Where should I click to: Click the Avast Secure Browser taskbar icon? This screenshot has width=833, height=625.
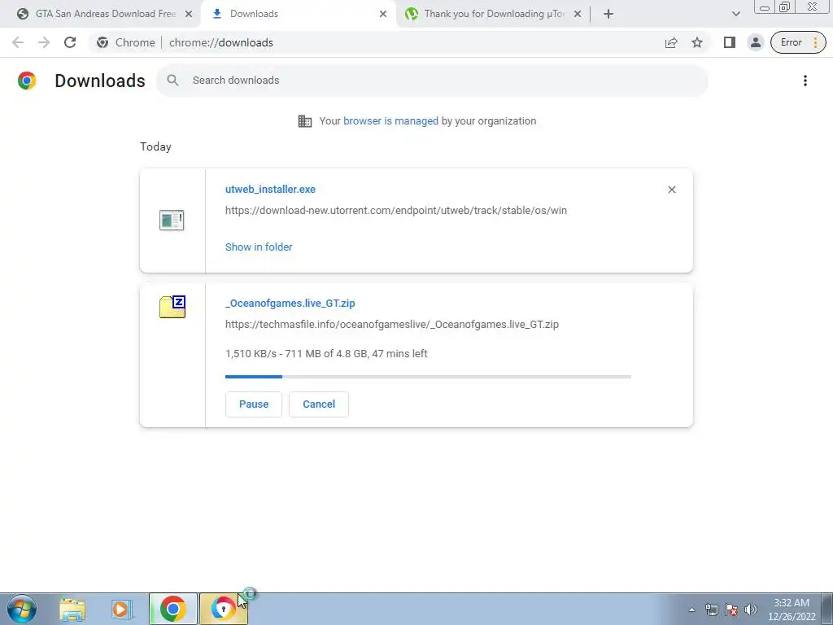[x=223, y=609]
